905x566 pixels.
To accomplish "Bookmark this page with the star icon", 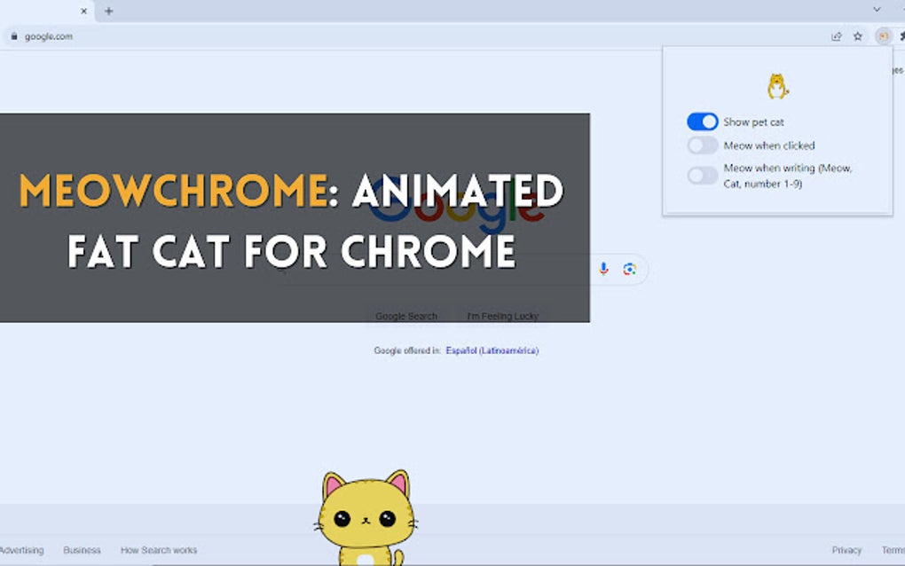I will [x=857, y=36].
